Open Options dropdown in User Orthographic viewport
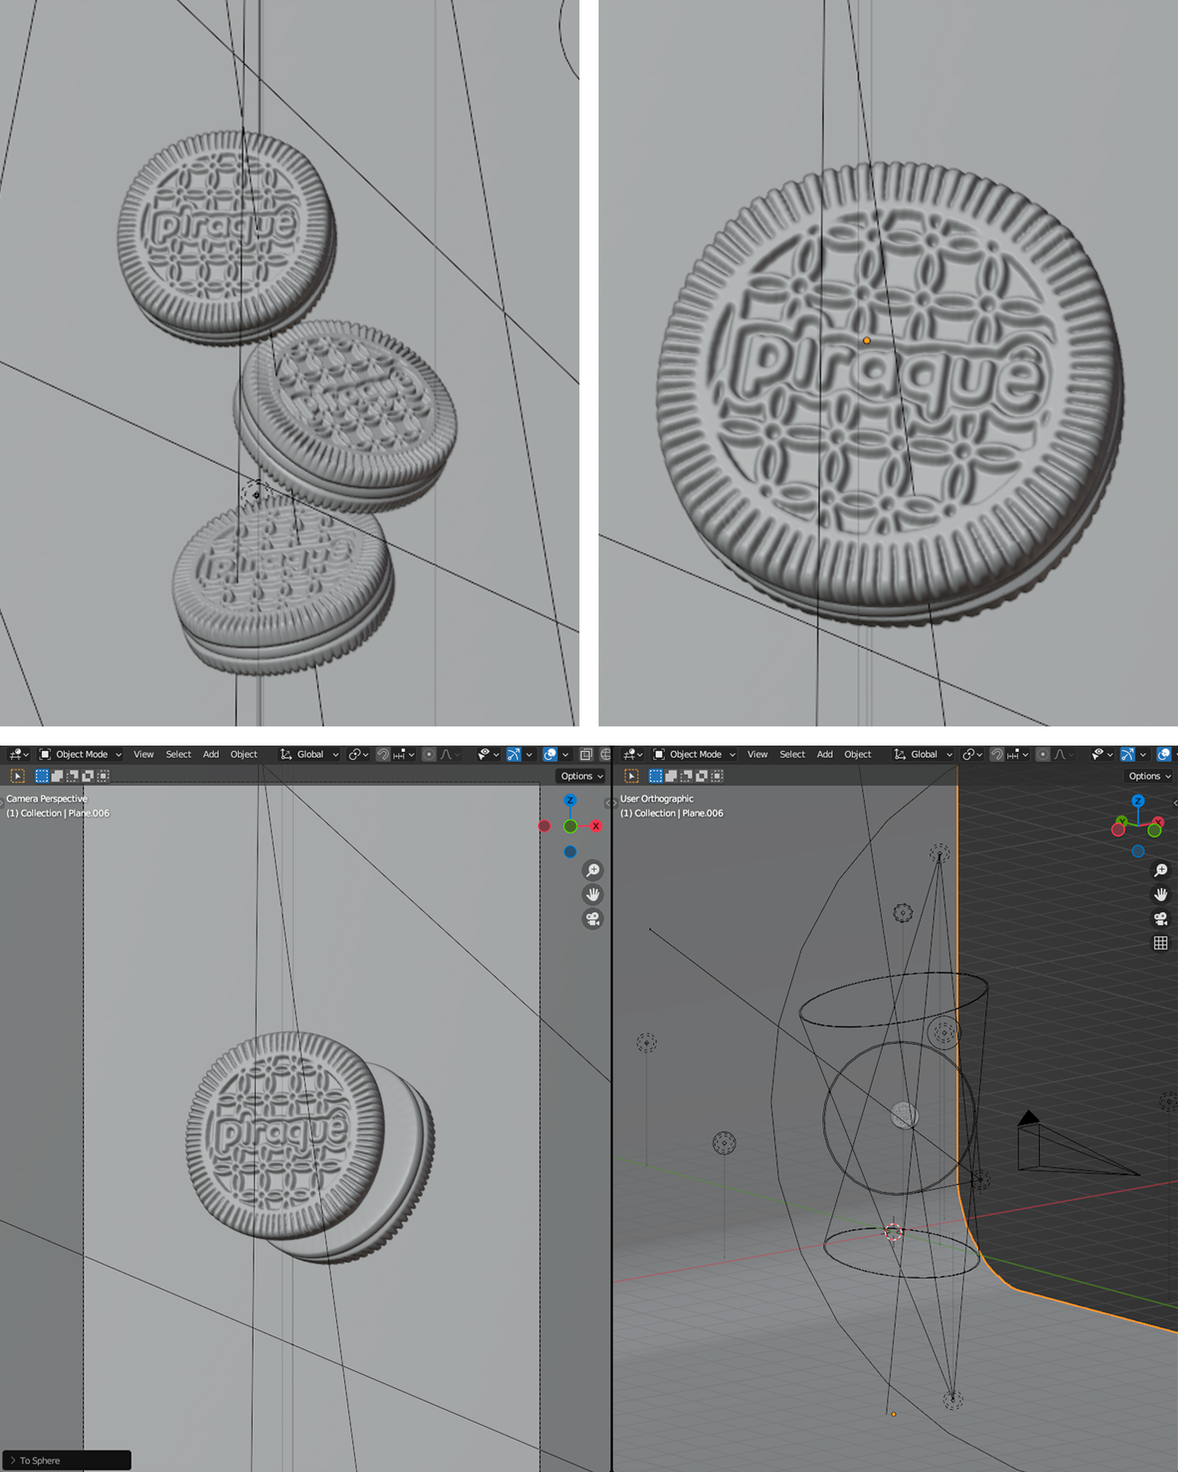Image resolution: width=1178 pixels, height=1472 pixels. [1149, 776]
